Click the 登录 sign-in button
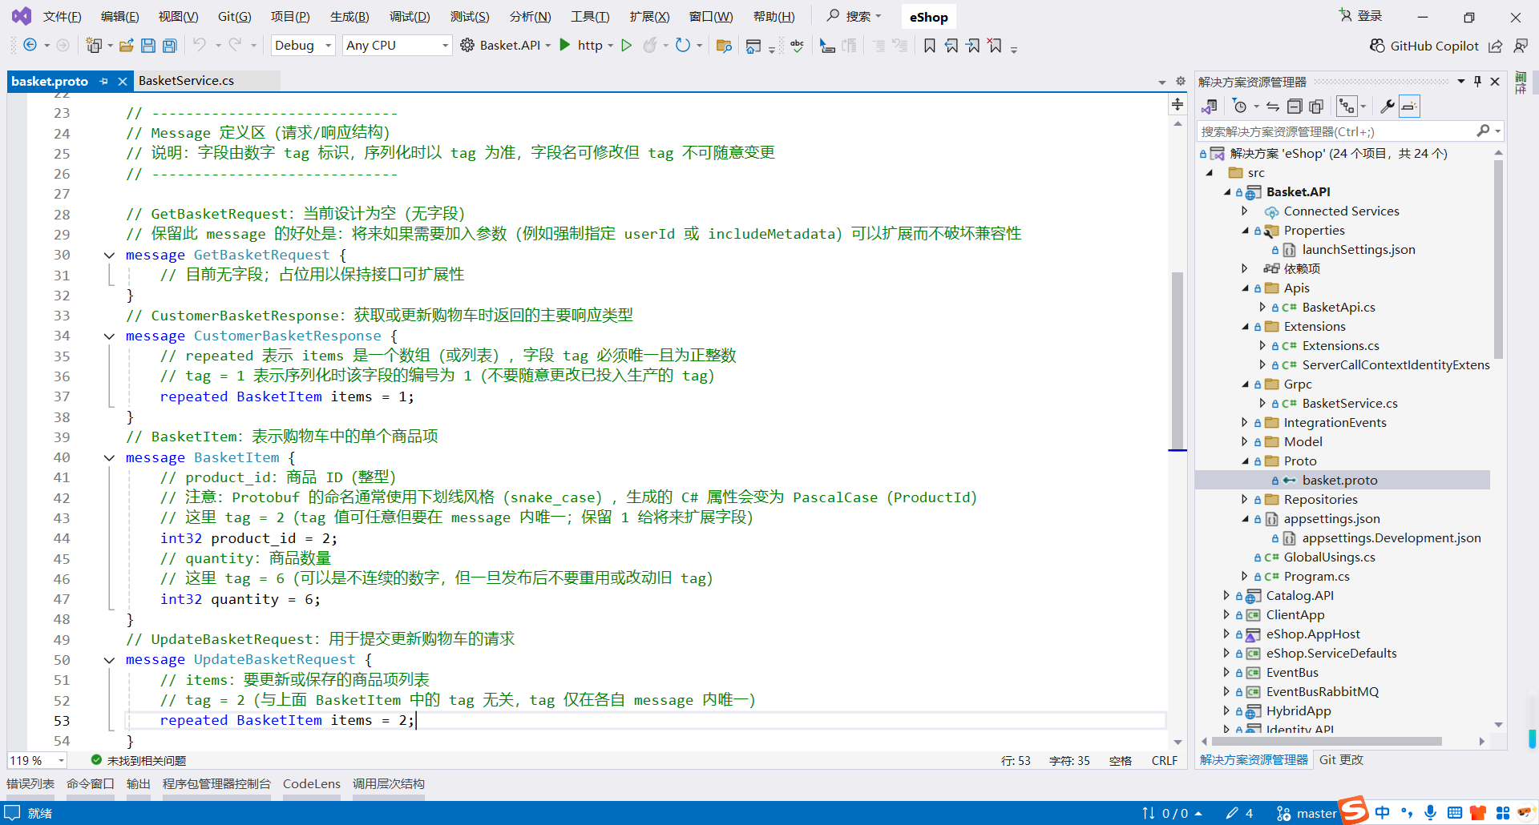 coord(1367,16)
